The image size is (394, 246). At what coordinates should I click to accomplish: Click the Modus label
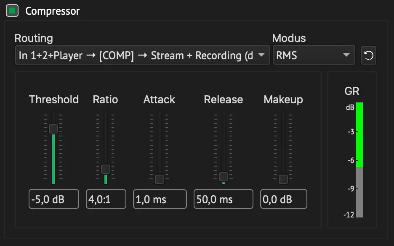[289, 38]
